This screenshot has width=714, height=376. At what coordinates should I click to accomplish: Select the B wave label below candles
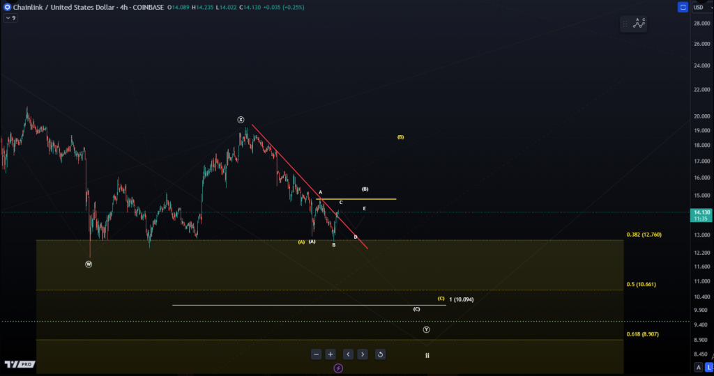[x=334, y=245]
